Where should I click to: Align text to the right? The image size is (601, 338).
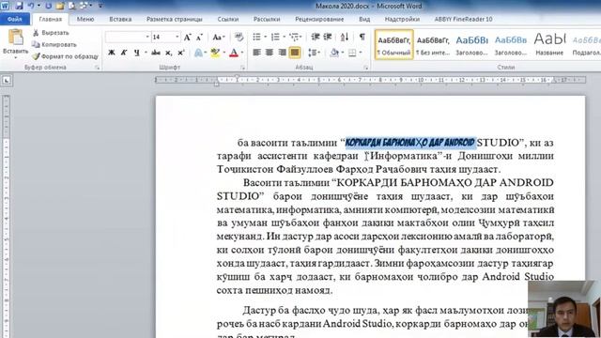[282, 53]
